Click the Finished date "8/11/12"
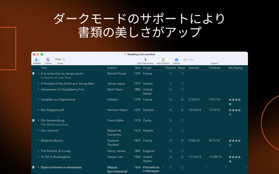The image size is (279, 174). point(214,141)
